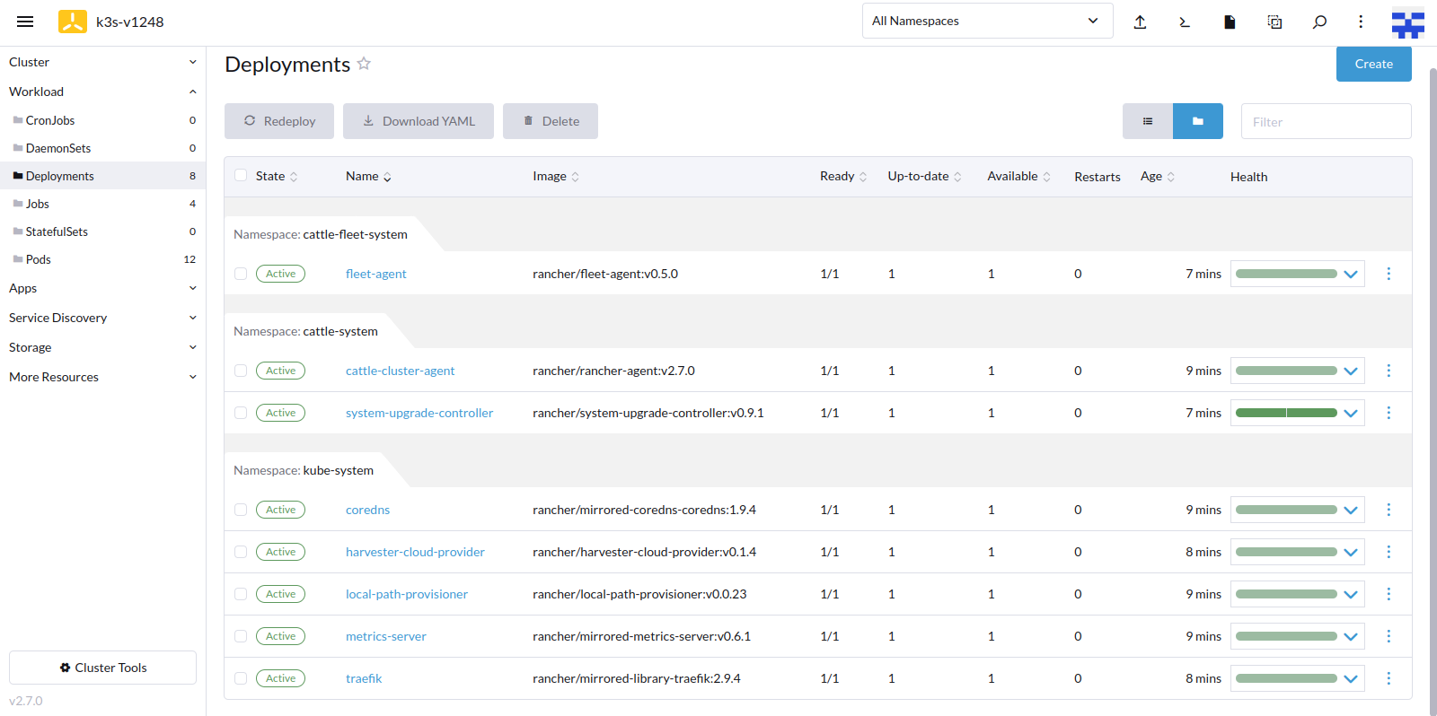The image size is (1437, 716).
Task: Click the traefik health progress bar
Action: click(x=1286, y=678)
